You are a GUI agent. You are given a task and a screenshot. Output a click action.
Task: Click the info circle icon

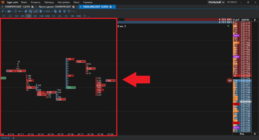(x=26, y=11)
